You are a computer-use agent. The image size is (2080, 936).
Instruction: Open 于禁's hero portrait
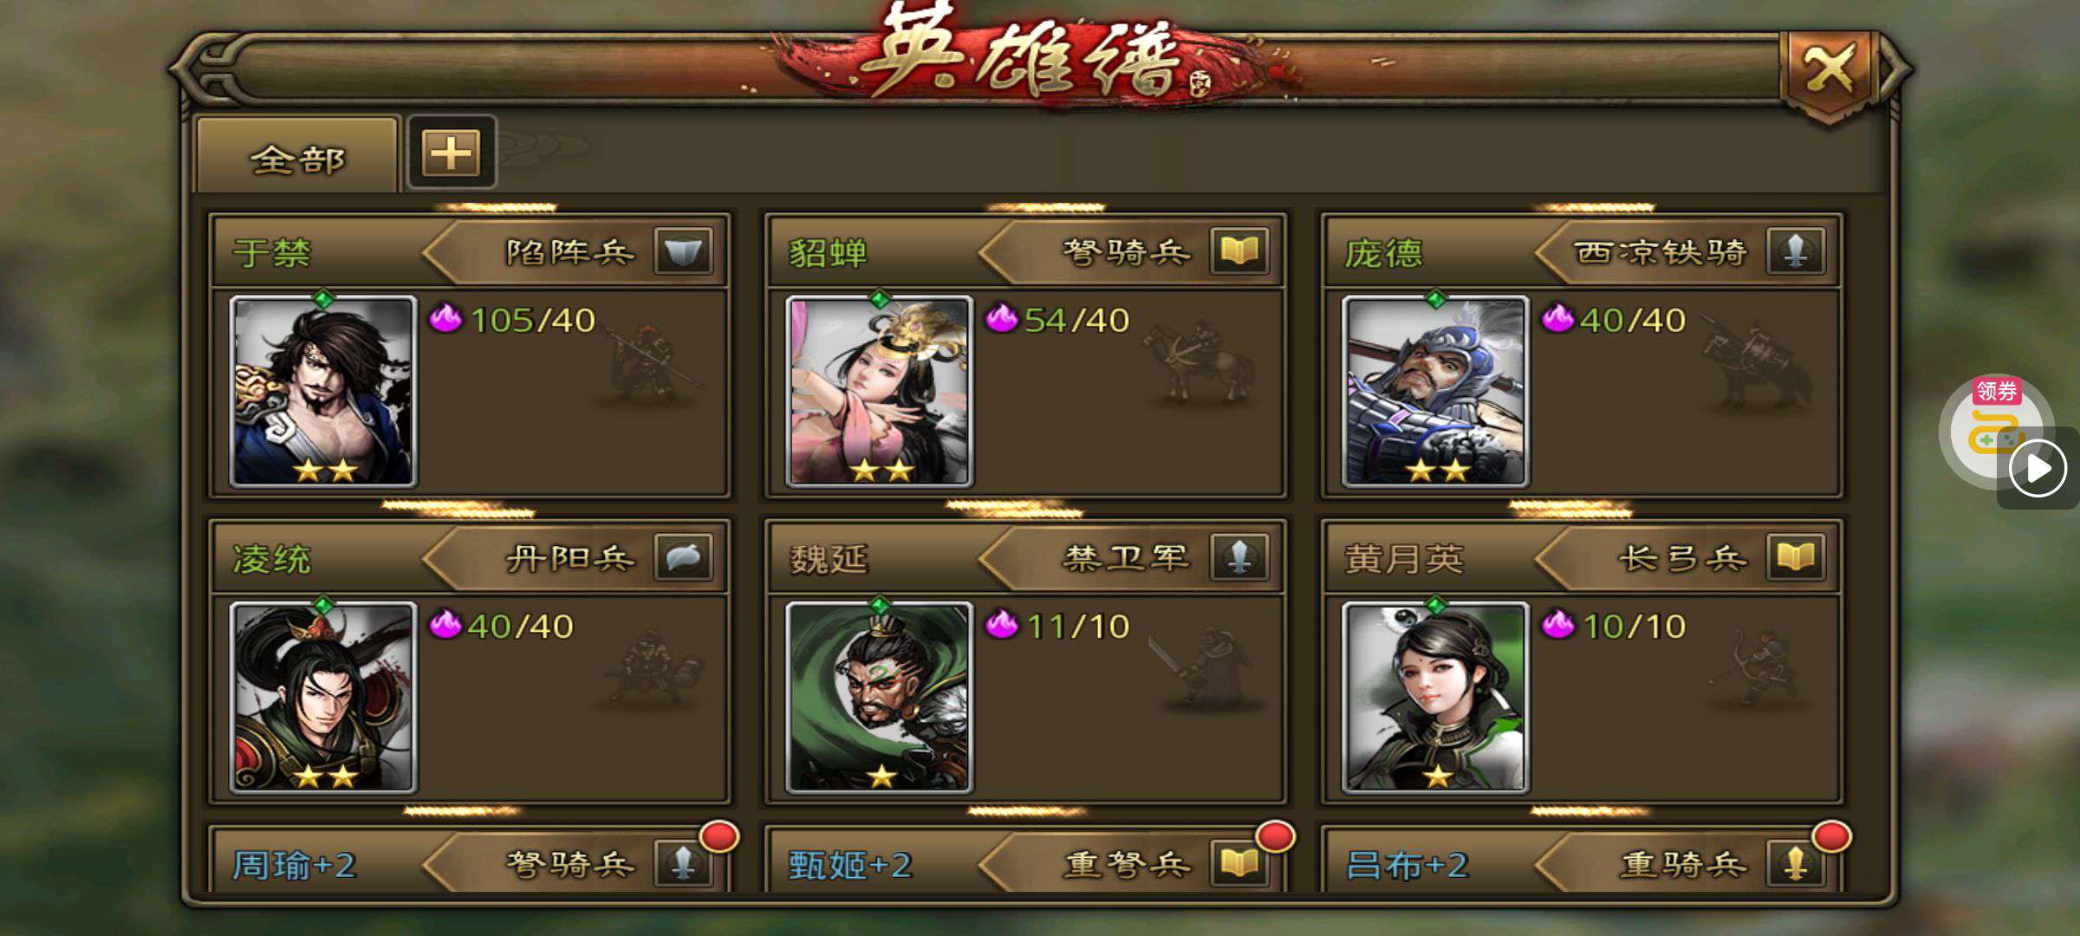tap(323, 391)
